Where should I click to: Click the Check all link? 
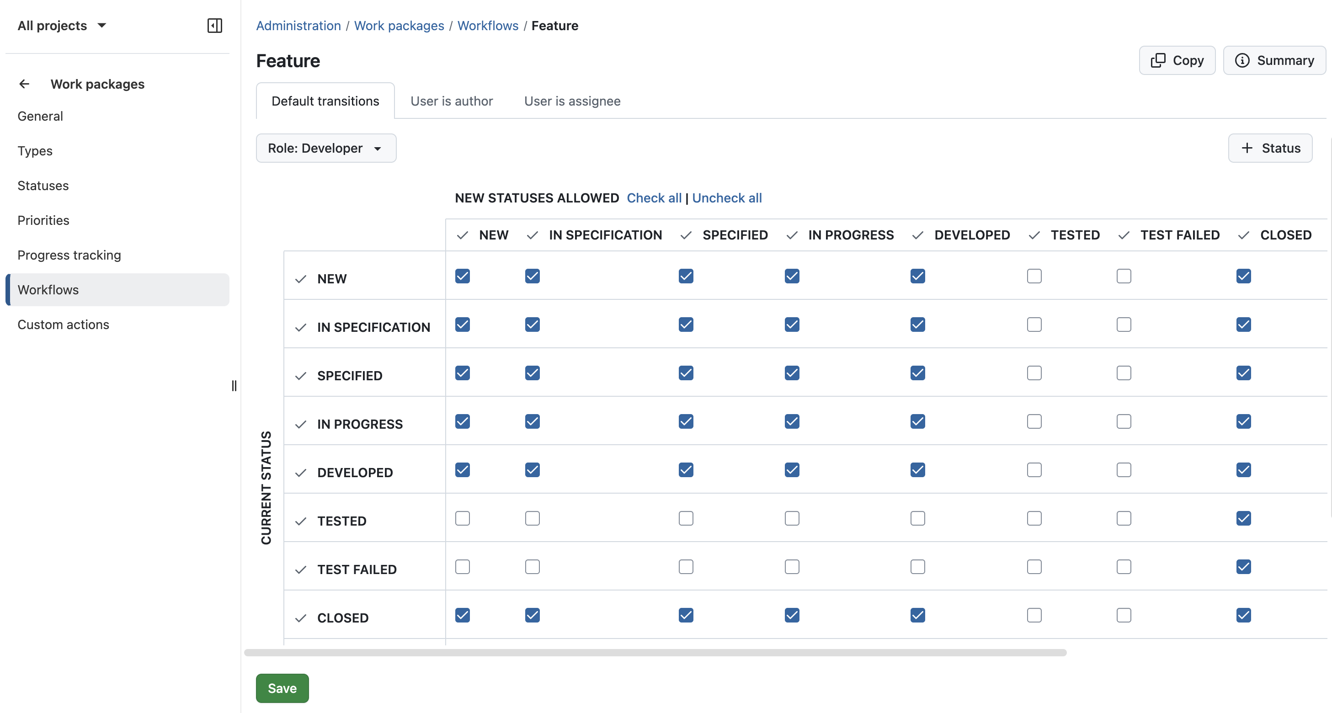pyautogui.click(x=654, y=197)
